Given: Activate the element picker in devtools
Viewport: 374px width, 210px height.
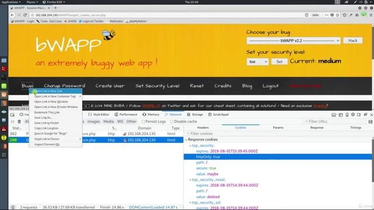Looking at the screenshot, I should pyautogui.click(x=12, y=114).
